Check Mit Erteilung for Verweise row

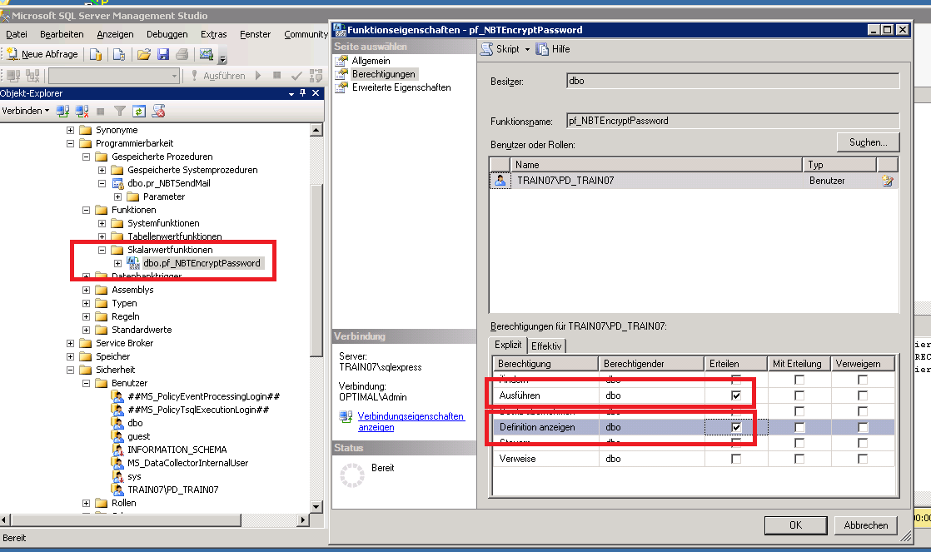799,459
